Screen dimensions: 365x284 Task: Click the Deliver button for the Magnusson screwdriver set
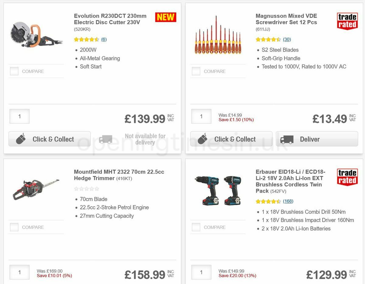click(317, 139)
